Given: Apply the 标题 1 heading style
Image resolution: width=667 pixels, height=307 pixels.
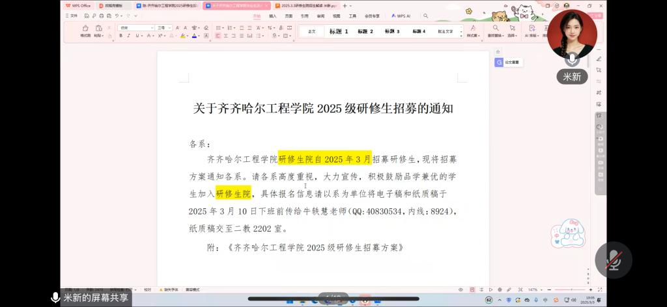Looking at the screenshot, I should tap(339, 31).
